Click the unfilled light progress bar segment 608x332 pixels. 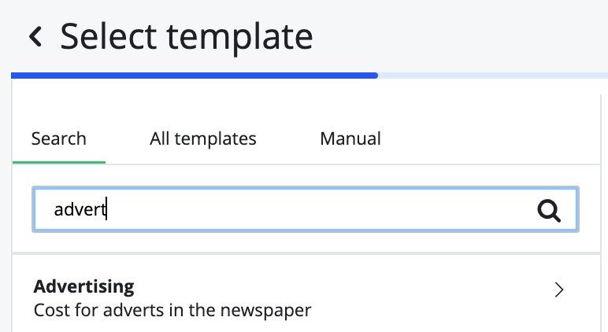492,76
